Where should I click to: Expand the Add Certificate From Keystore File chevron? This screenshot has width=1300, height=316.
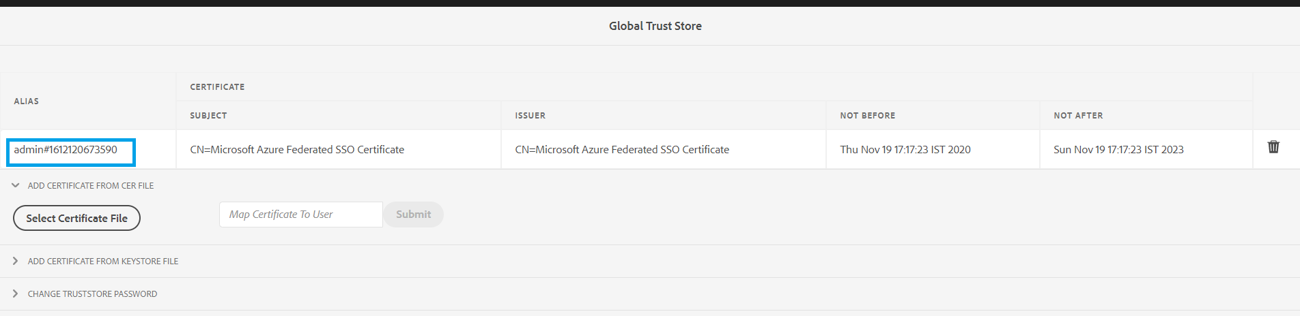15,261
